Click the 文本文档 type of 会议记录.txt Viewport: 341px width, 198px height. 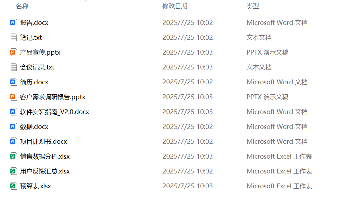(x=259, y=67)
